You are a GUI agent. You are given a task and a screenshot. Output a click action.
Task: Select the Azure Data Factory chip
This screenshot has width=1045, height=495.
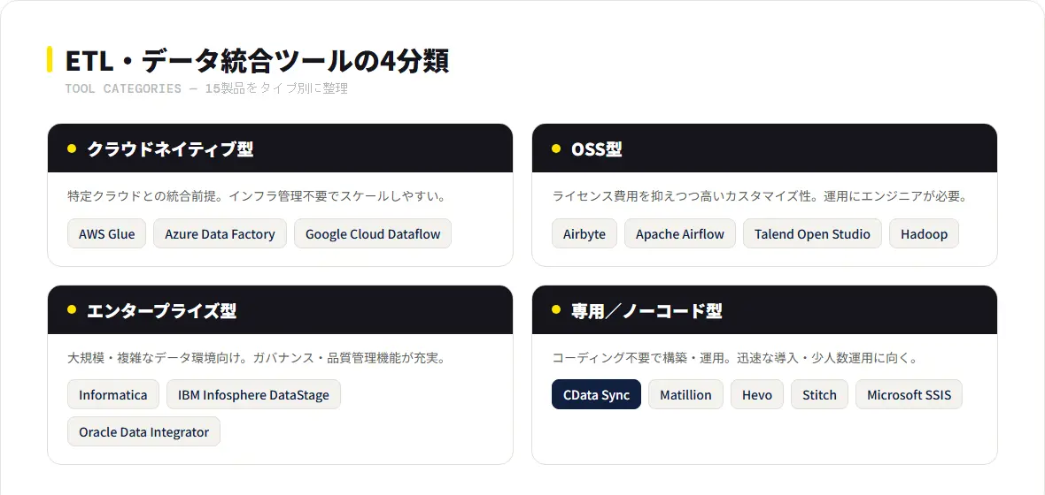pyautogui.click(x=220, y=233)
